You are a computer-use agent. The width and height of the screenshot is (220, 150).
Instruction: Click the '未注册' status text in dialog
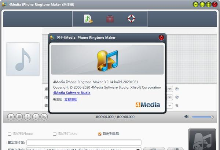click(x=58, y=100)
